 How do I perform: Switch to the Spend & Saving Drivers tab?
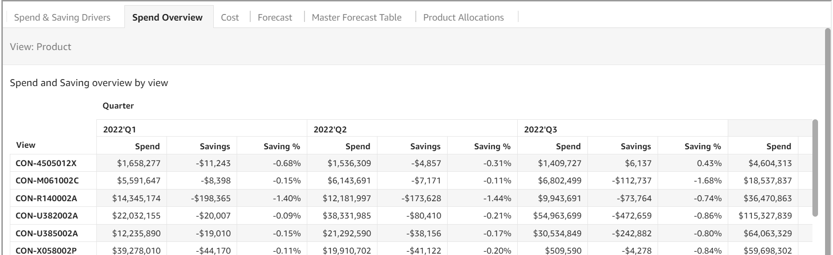[62, 17]
